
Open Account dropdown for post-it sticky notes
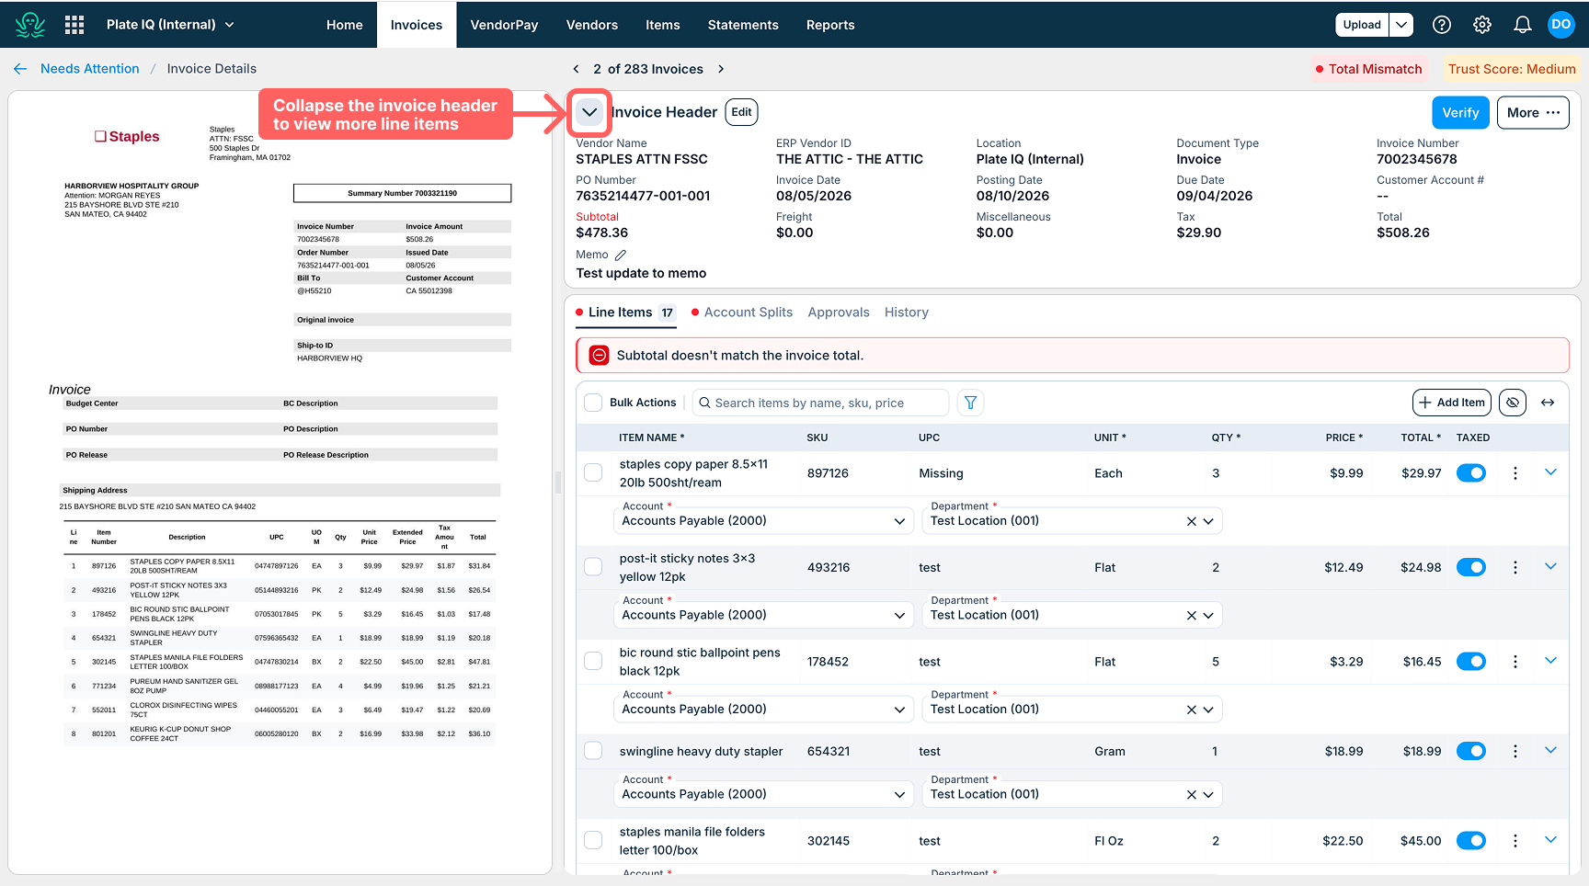tap(763, 616)
